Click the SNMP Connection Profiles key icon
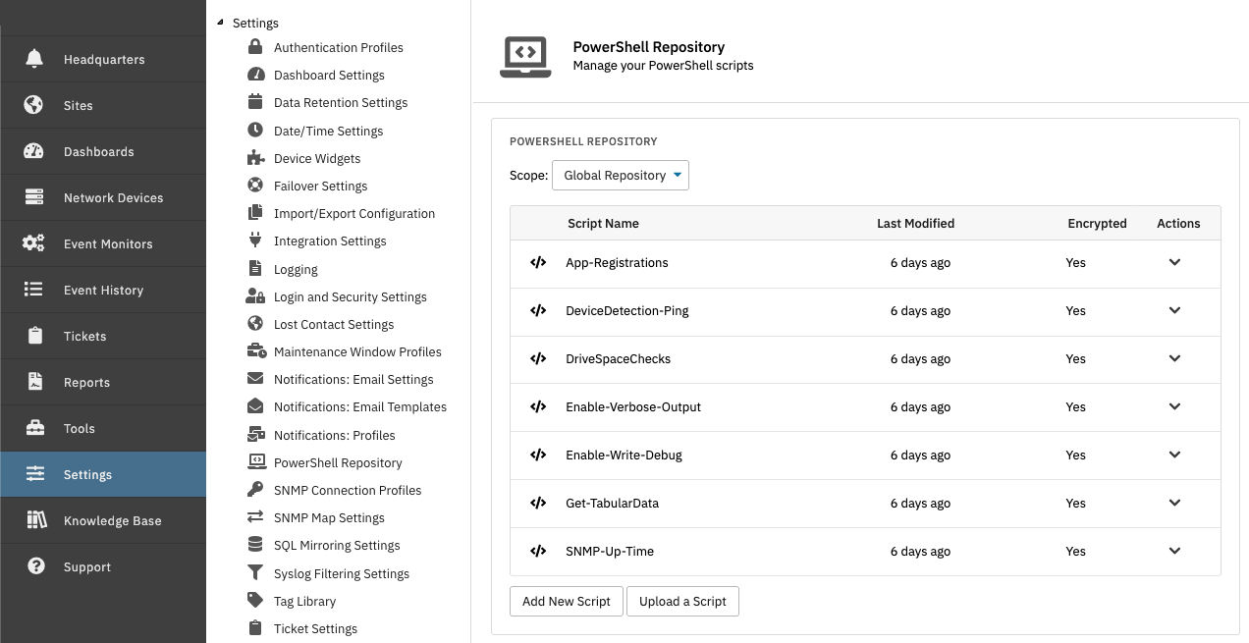 (x=255, y=490)
